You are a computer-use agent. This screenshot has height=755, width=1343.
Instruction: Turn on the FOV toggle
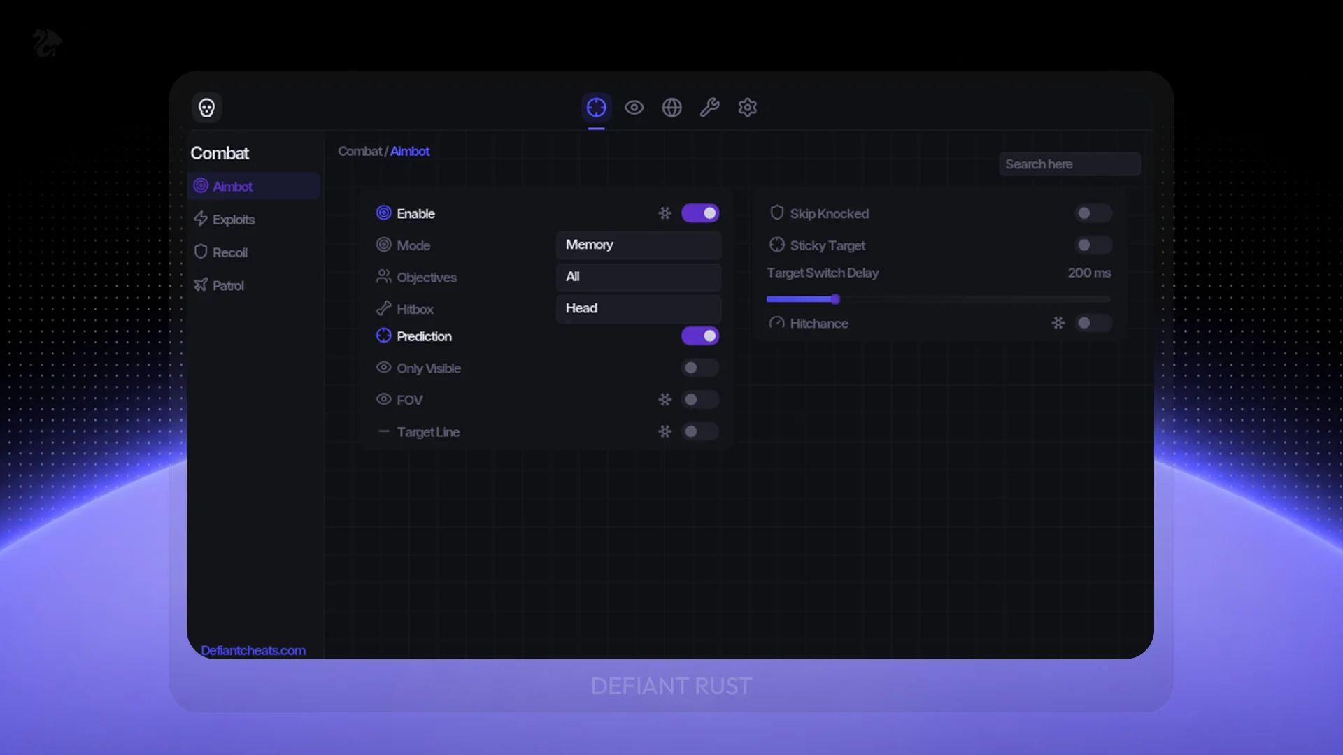point(700,400)
